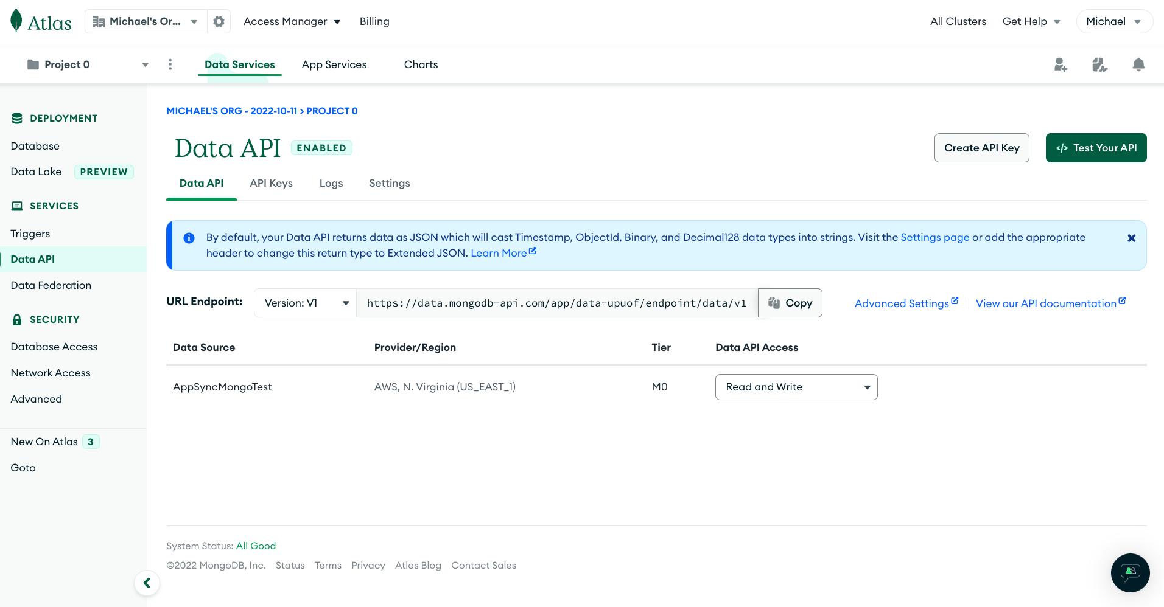Open Network Access in sidebar
The height and width of the screenshot is (607, 1164).
pyautogui.click(x=51, y=373)
